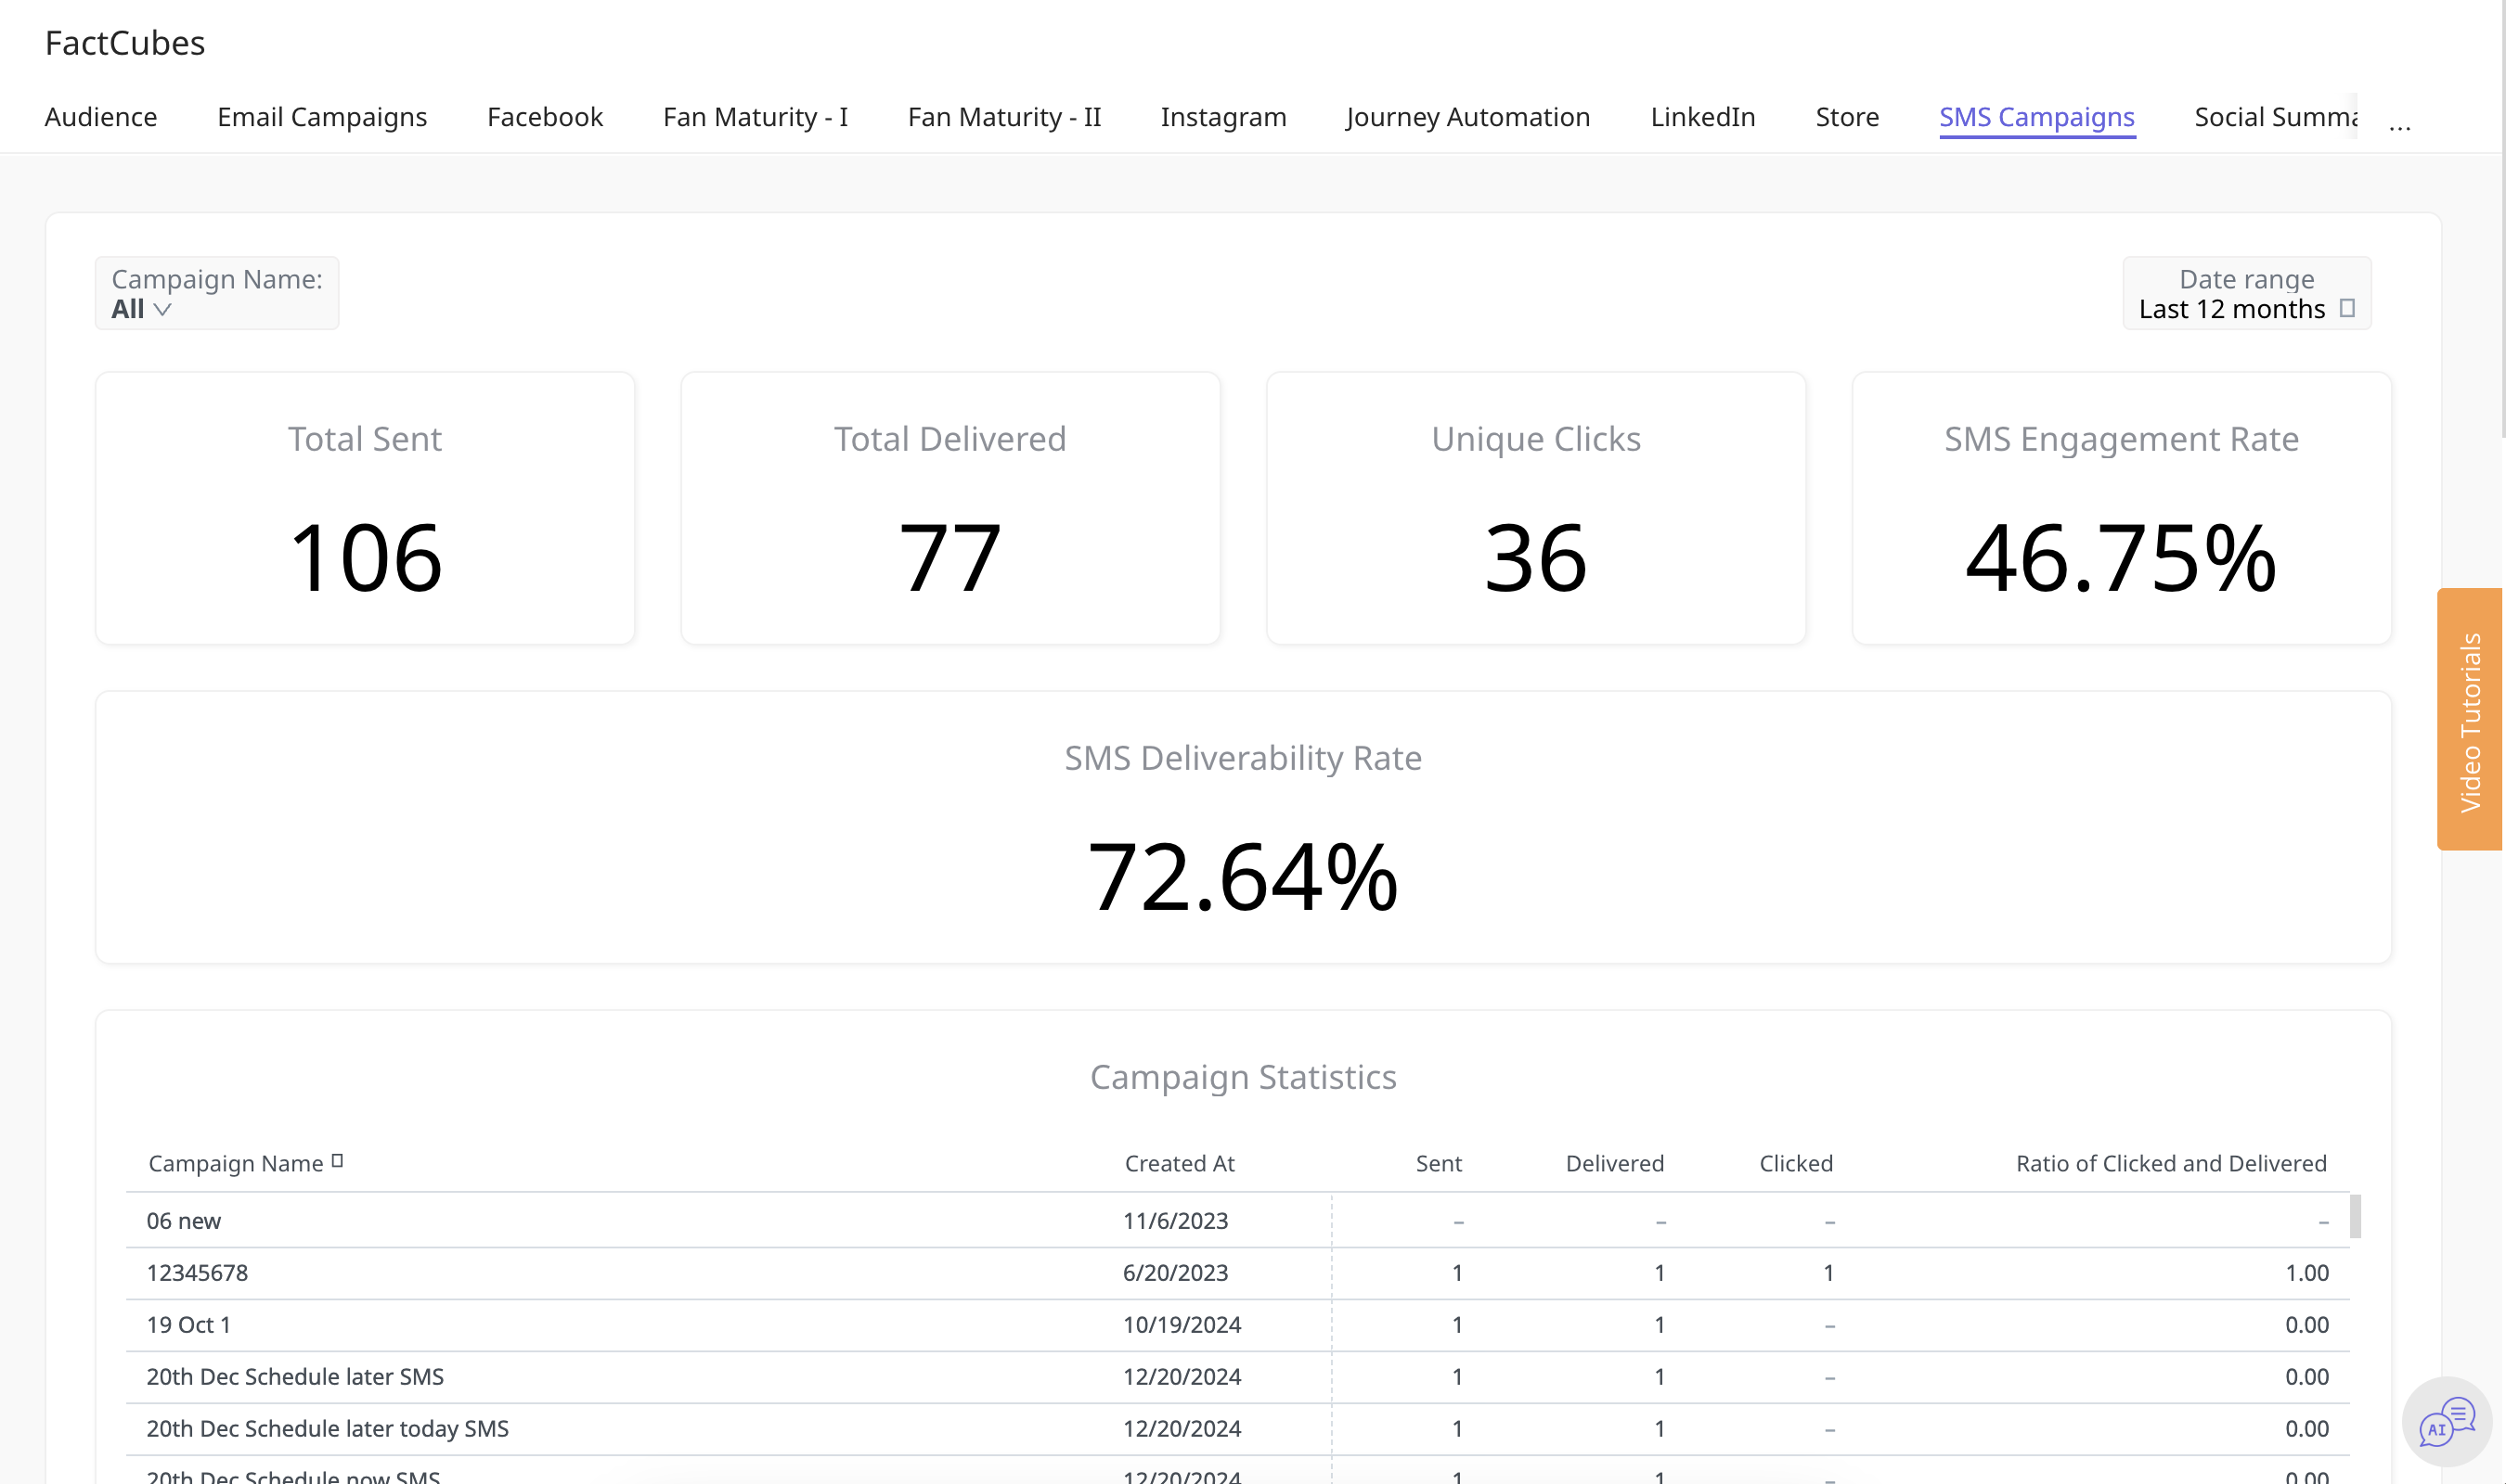Select the LinkedIn tab
The image size is (2506, 1484).
(x=1702, y=117)
